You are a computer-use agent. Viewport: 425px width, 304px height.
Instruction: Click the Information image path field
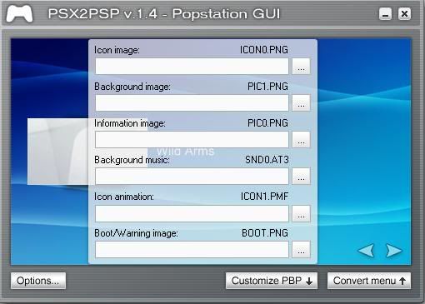pos(192,139)
